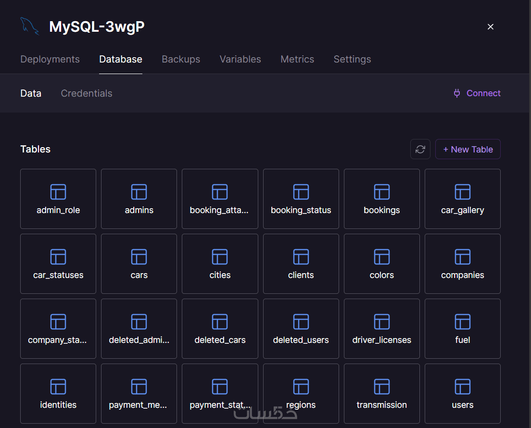The width and height of the screenshot is (531, 428).
Task: Click the Tables heading
Action: pyautogui.click(x=36, y=150)
